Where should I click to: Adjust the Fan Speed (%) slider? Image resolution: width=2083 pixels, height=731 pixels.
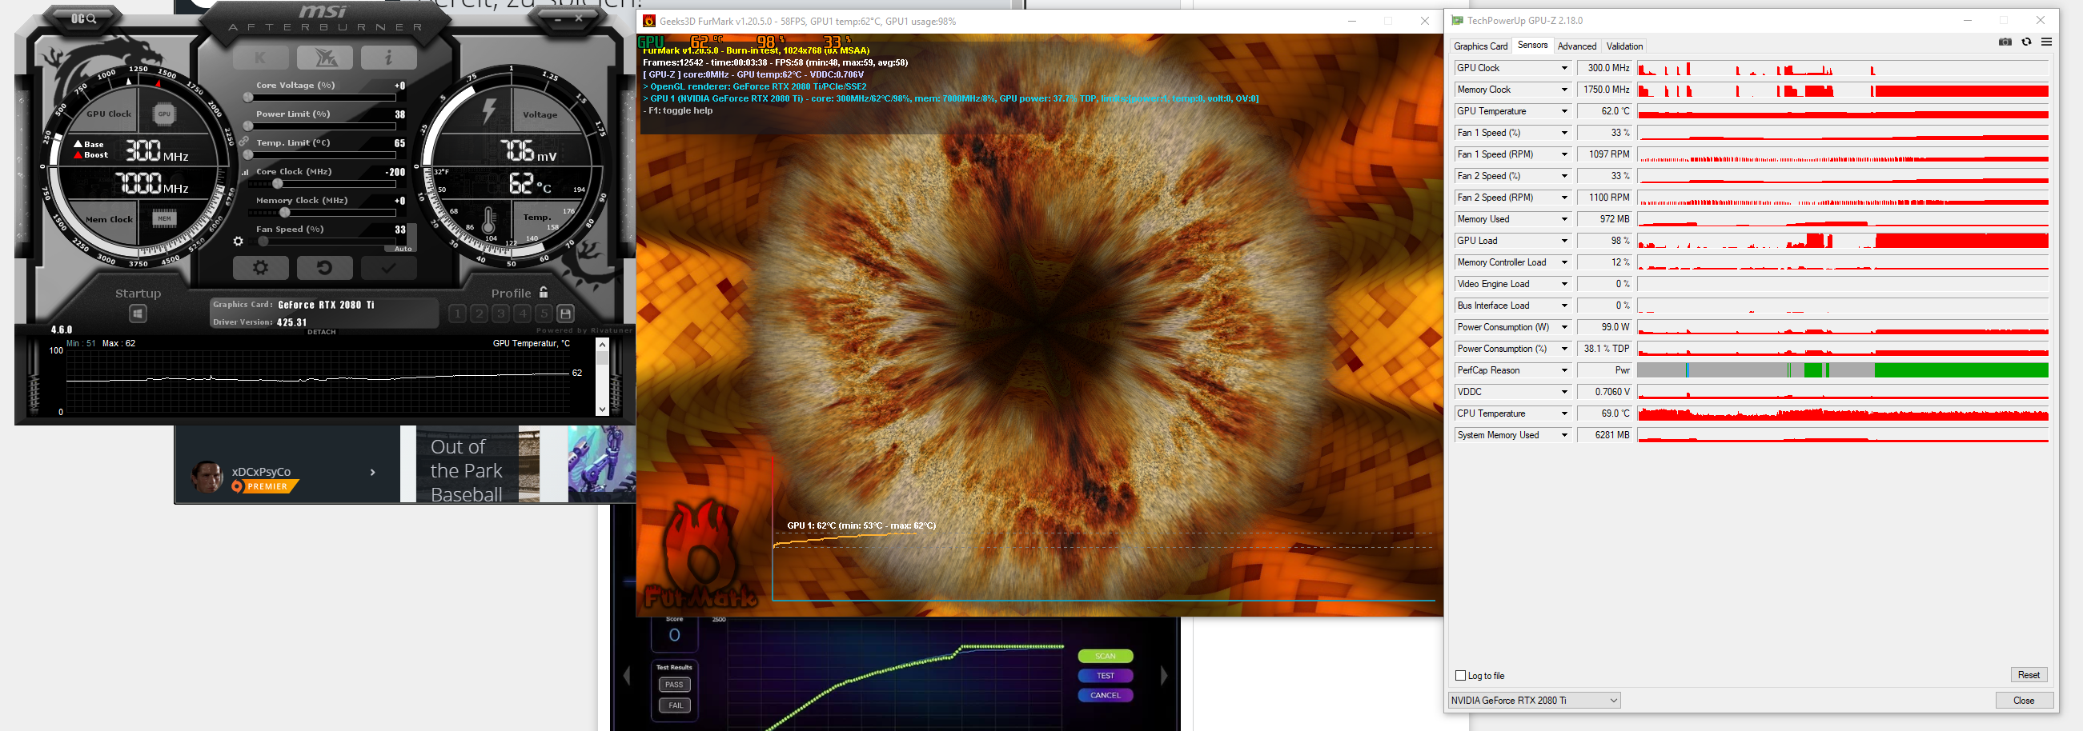click(x=322, y=242)
